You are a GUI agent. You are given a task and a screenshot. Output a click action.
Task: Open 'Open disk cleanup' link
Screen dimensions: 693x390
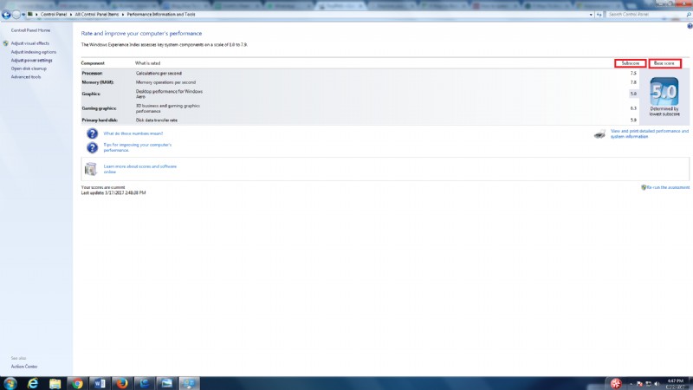pyautogui.click(x=29, y=69)
